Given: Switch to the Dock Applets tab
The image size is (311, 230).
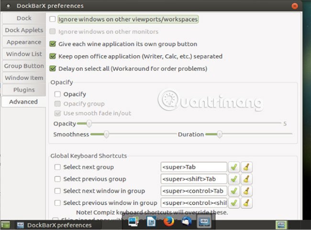Looking at the screenshot, I should click(24, 30).
